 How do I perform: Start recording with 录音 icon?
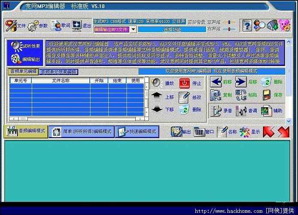pyautogui.click(x=216, y=111)
